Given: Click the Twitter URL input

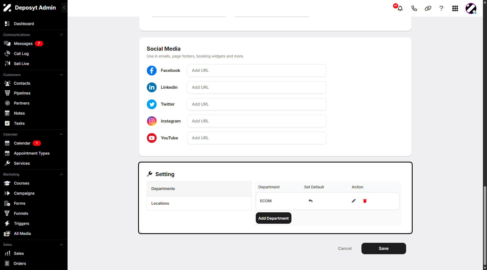Looking at the screenshot, I should (x=257, y=104).
